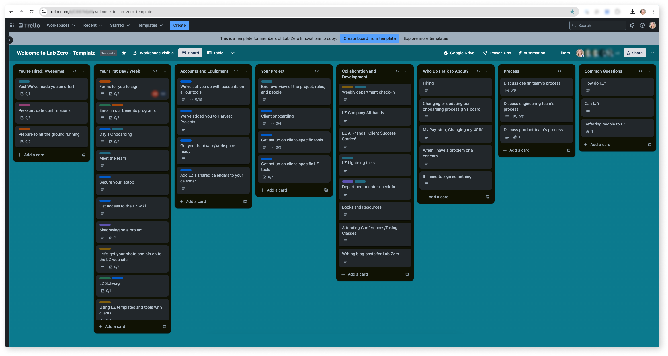Collapse the You're Hired! Awesome! list

tap(74, 71)
